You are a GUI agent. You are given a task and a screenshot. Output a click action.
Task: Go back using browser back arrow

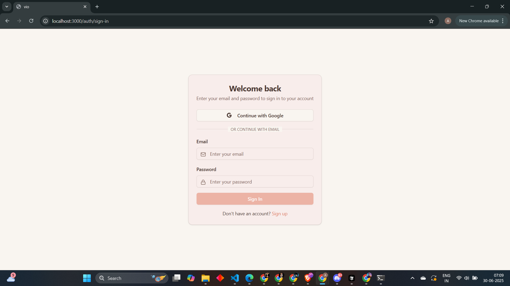click(x=7, y=21)
